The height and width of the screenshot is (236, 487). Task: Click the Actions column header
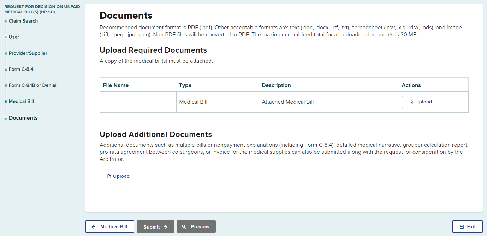tap(411, 85)
